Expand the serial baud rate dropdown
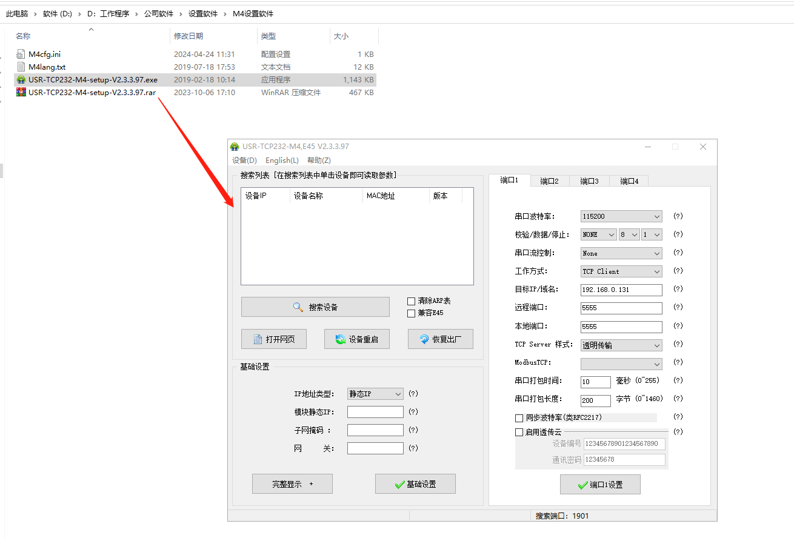The image size is (794, 541). click(621, 216)
